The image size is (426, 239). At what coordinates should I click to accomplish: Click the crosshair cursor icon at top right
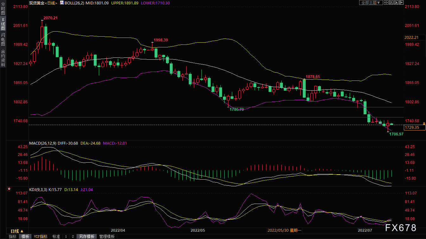point(386,3)
